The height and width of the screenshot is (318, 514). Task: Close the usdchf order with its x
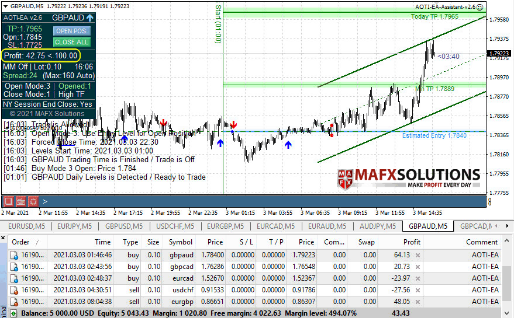pyautogui.click(x=418, y=290)
